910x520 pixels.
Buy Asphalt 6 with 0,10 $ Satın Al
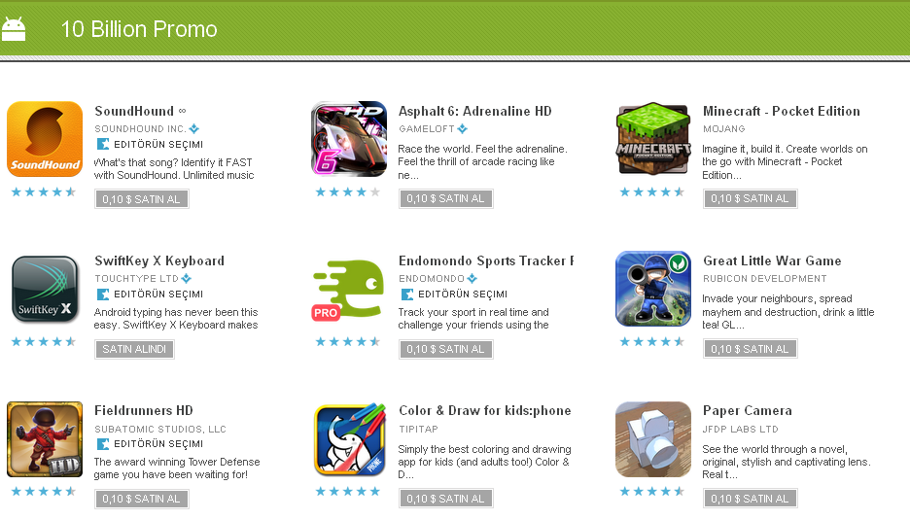coord(445,198)
